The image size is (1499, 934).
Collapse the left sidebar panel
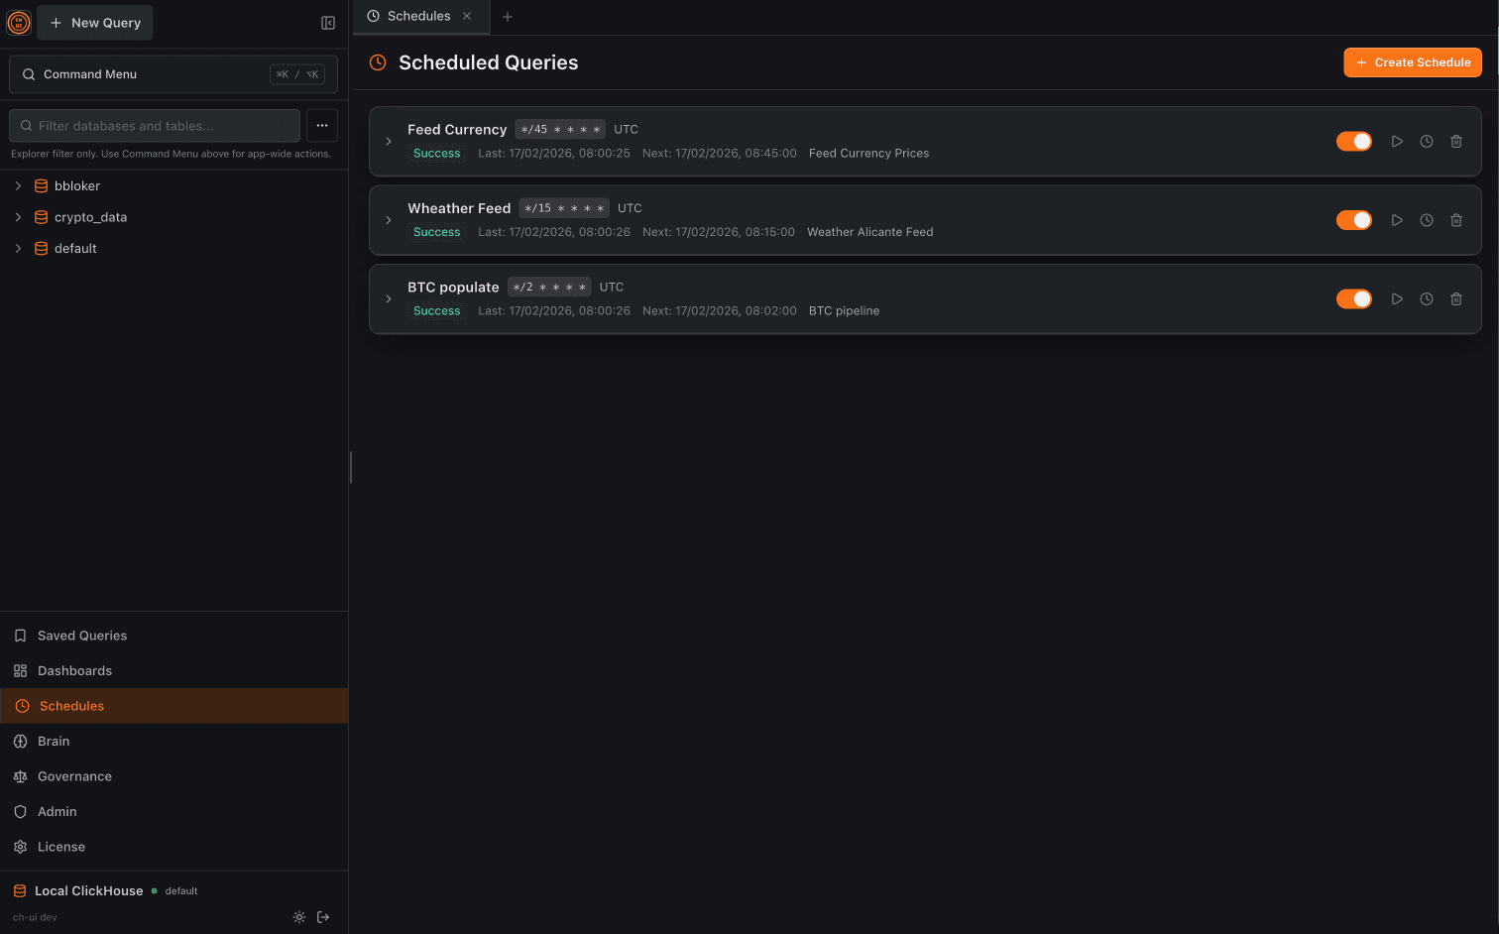point(327,22)
